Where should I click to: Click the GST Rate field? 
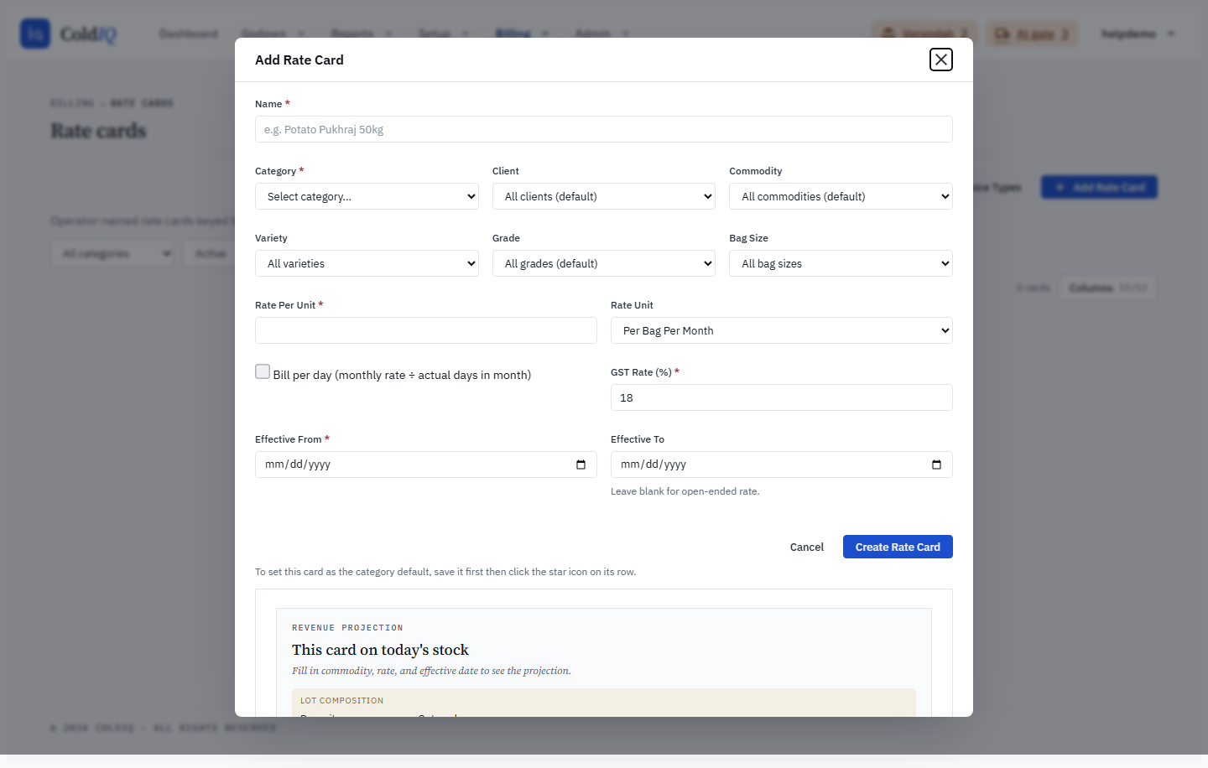click(x=782, y=397)
